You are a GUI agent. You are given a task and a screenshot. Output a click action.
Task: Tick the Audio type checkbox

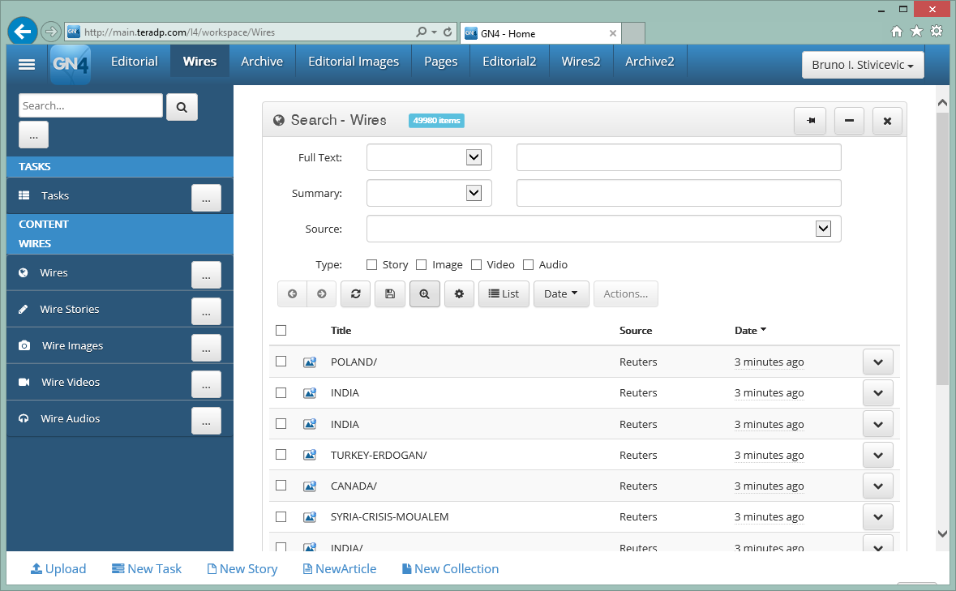coord(528,264)
